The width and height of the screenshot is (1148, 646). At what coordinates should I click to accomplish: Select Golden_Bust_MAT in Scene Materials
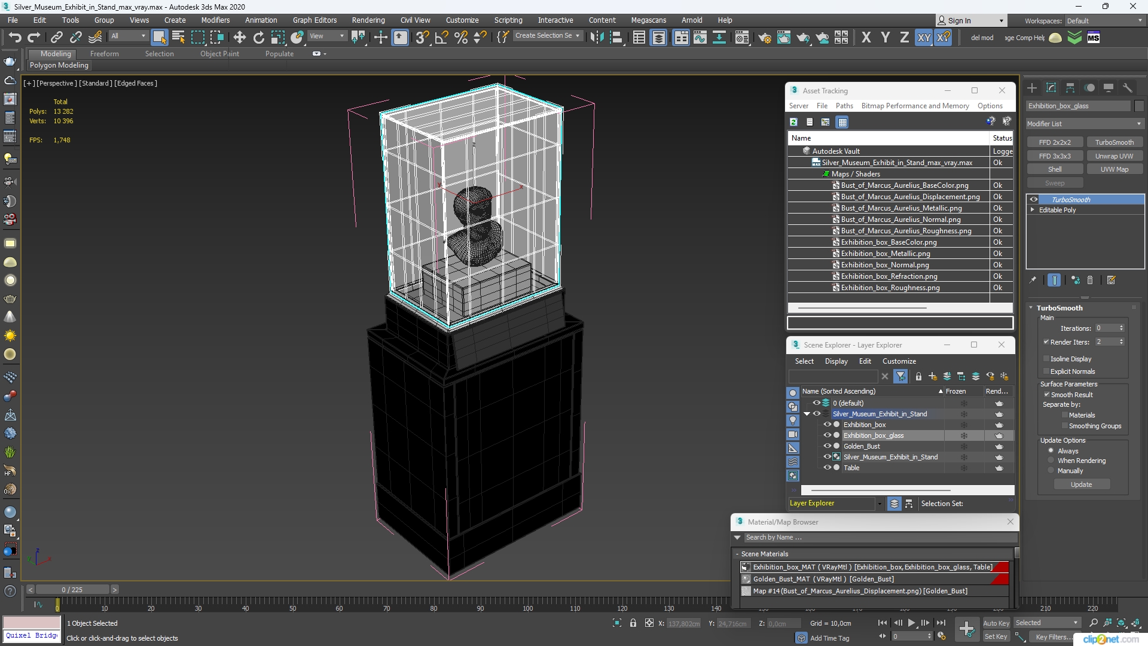tap(823, 578)
